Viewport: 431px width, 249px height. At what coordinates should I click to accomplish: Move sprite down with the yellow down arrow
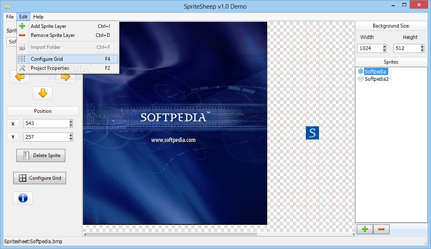tap(43, 93)
